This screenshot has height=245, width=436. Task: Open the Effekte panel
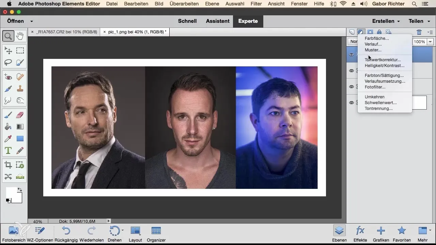(360, 234)
